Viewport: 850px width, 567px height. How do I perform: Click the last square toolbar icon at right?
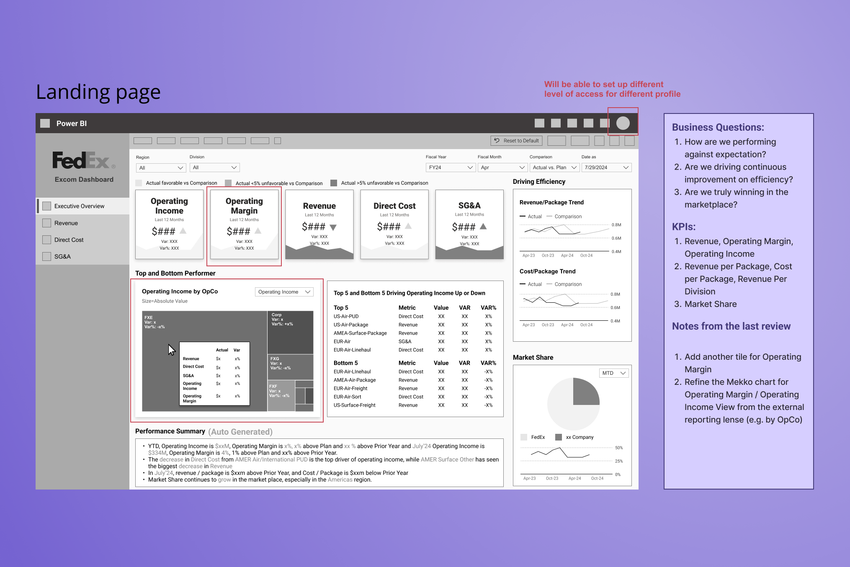629,141
